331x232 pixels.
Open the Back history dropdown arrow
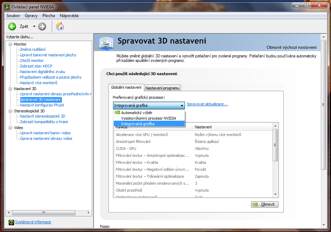point(34,26)
